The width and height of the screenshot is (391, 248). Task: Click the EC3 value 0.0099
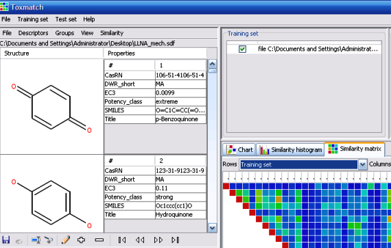point(180,93)
